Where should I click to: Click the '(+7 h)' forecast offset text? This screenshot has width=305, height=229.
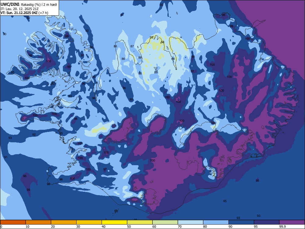(43, 13)
